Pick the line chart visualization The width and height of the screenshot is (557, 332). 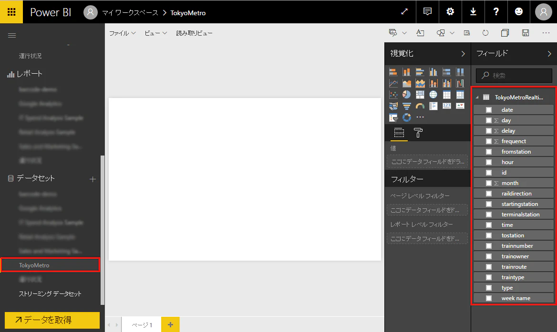[393, 83]
